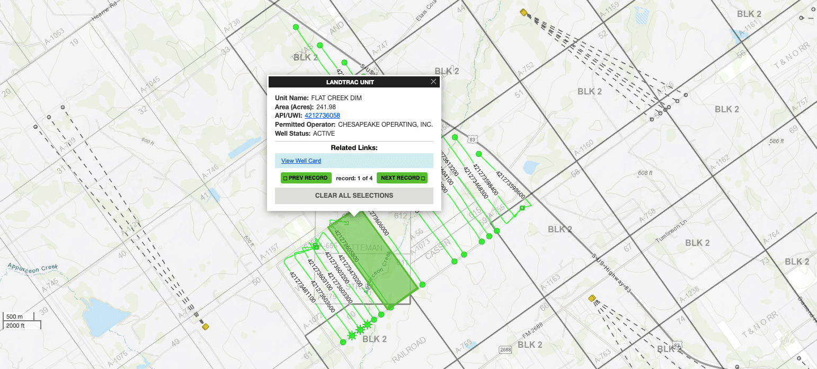The width and height of the screenshot is (817, 369).
Task: Click the Well Status value ACTIVE
Action: [324, 134]
